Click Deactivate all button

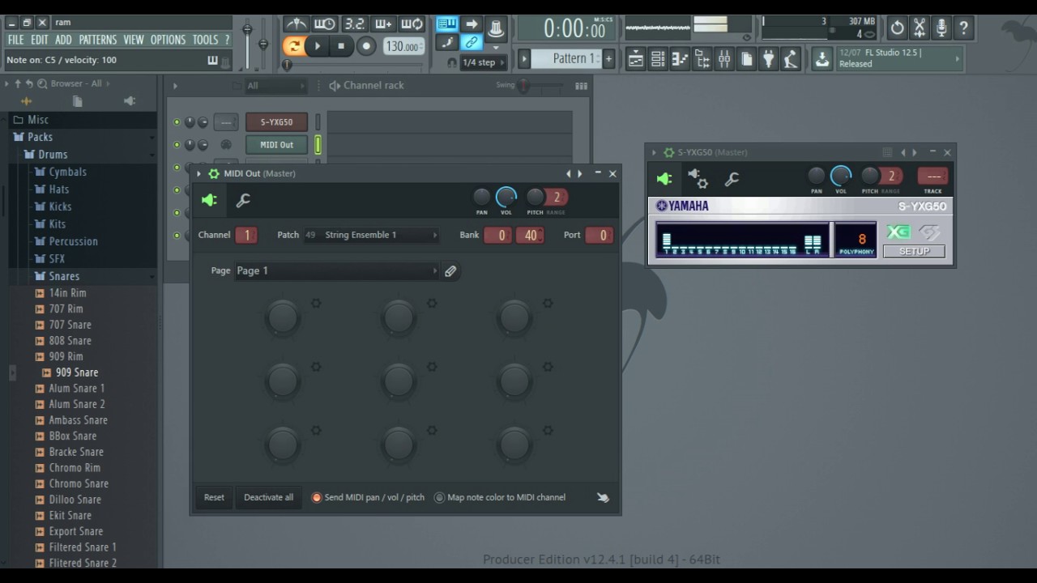268,497
